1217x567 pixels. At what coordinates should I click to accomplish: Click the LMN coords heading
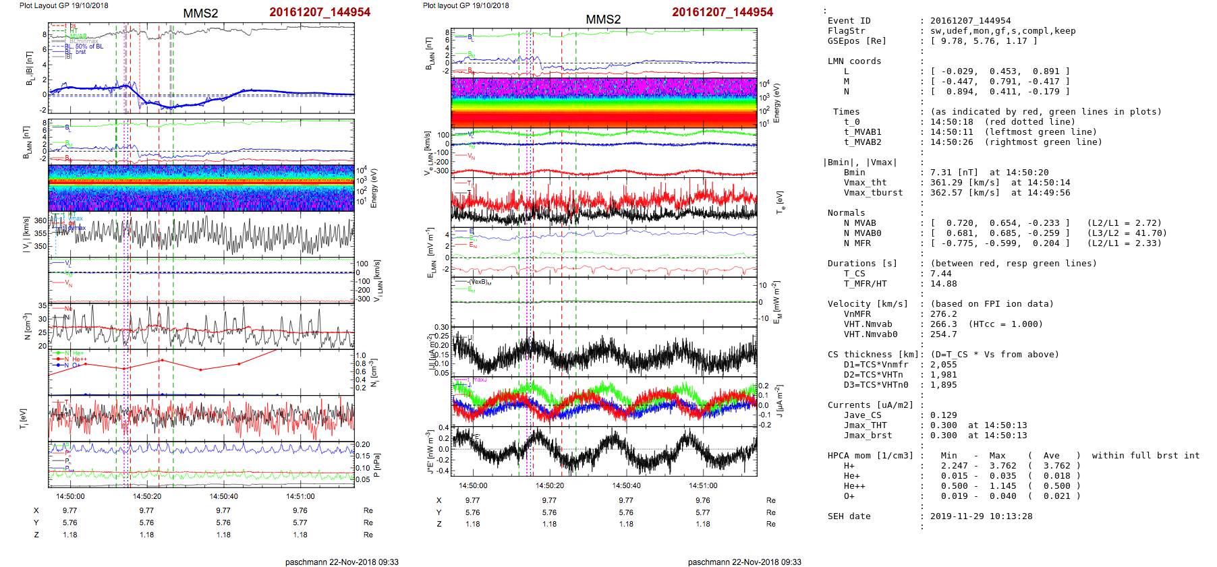pos(854,61)
